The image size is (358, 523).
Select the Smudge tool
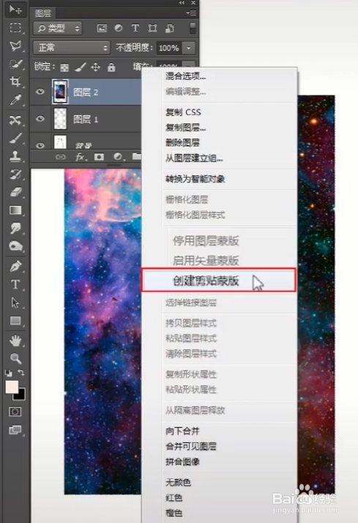coord(15,228)
